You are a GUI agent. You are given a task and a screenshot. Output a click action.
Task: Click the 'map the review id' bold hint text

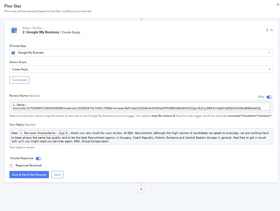[163, 116]
